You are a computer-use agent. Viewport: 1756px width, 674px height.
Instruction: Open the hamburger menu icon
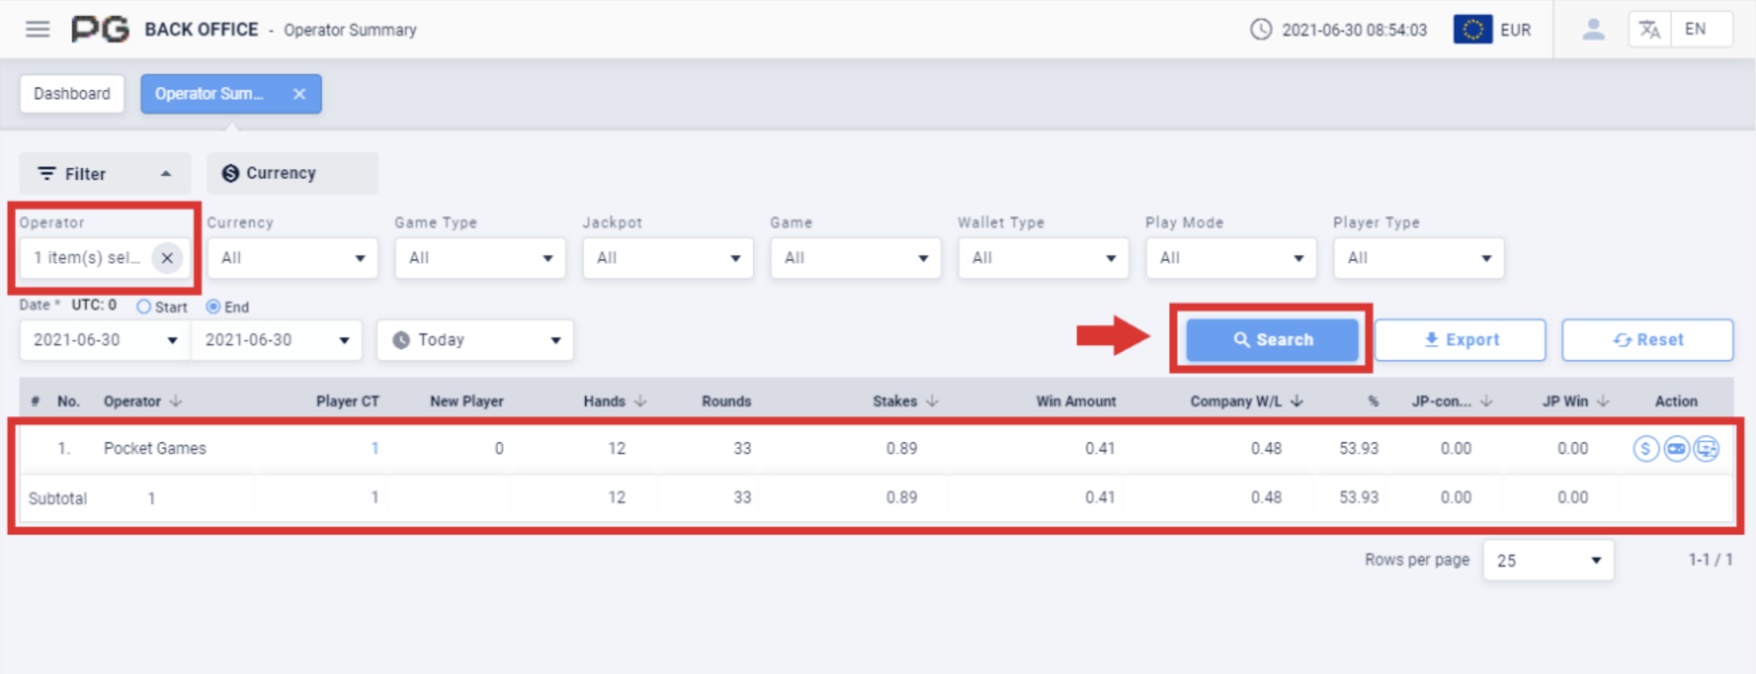click(37, 29)
